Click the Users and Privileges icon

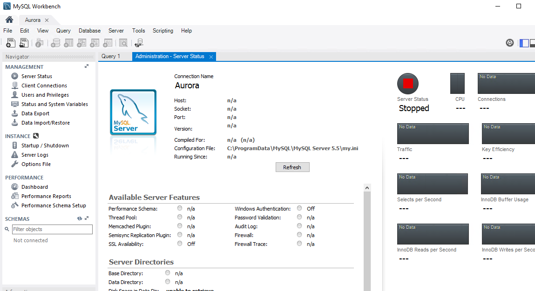coord(15,94)
